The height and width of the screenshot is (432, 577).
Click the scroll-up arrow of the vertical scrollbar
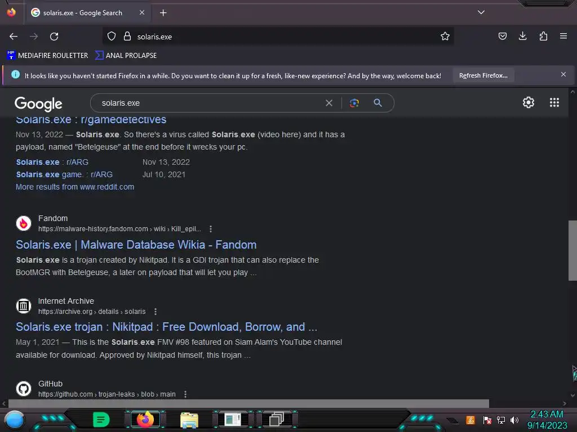click(572, 92)
